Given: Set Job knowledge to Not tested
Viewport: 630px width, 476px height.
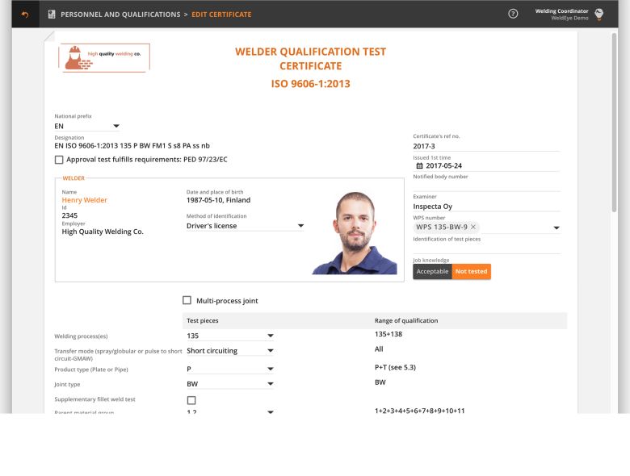Looking at the screenshot, I should point(472,271).
